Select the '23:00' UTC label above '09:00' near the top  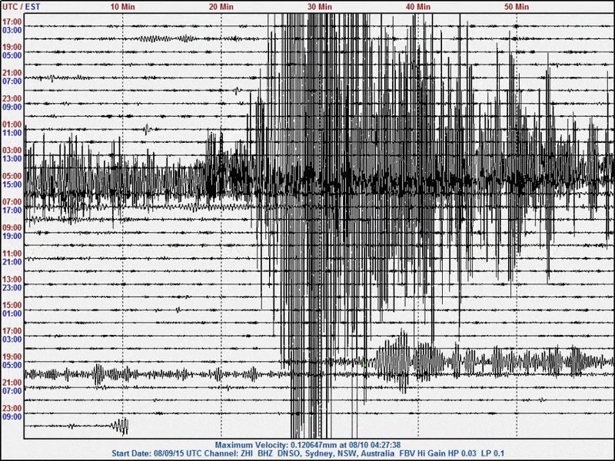pos(12,99)
